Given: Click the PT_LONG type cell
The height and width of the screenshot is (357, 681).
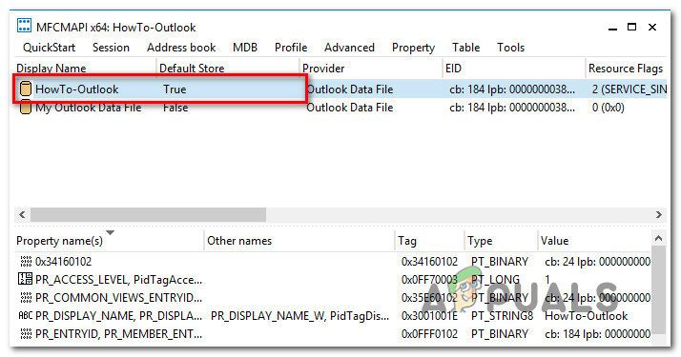Looking at the screenshot, I should tap(495, 280).
